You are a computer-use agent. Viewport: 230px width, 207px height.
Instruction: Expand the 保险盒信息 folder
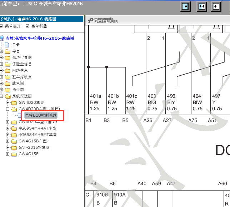1,64
